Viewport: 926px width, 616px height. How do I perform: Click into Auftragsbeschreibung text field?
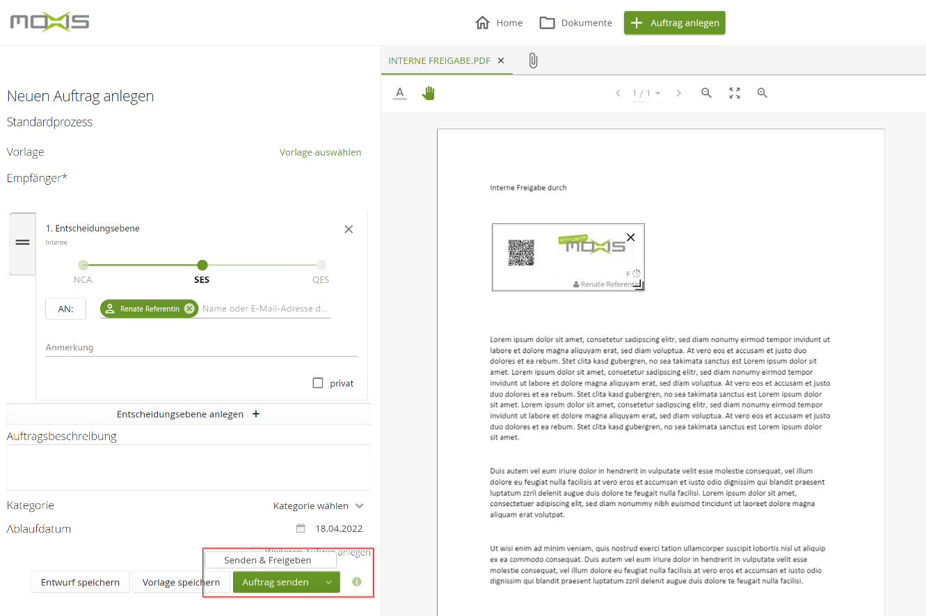coord(188,467)
